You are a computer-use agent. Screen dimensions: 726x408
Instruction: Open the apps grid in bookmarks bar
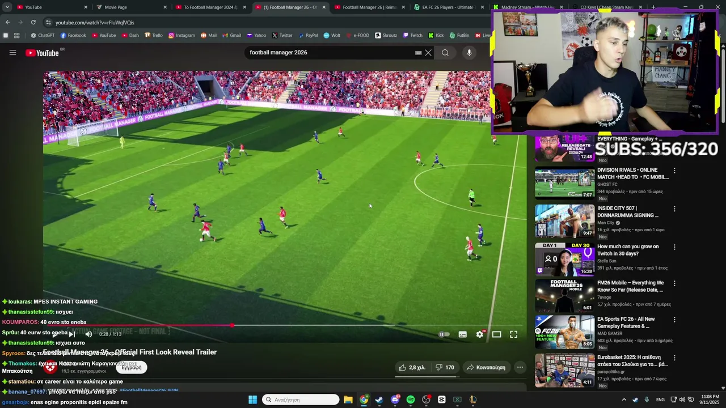[16, 35]
